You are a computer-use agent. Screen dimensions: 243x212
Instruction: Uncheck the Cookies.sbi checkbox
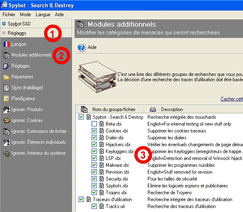click(94, 131)
